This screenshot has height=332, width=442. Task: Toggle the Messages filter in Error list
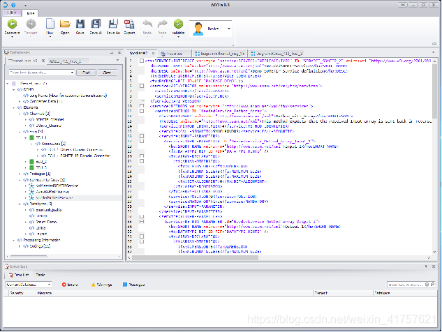pos(133,285)
